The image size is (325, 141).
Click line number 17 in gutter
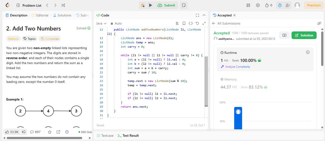click(101, 55)
